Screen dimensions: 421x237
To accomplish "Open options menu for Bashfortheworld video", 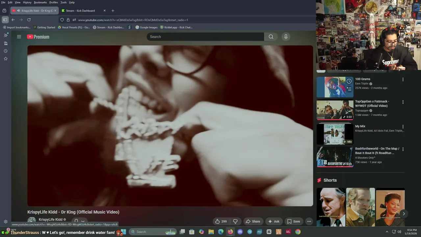I will [403, 149].
